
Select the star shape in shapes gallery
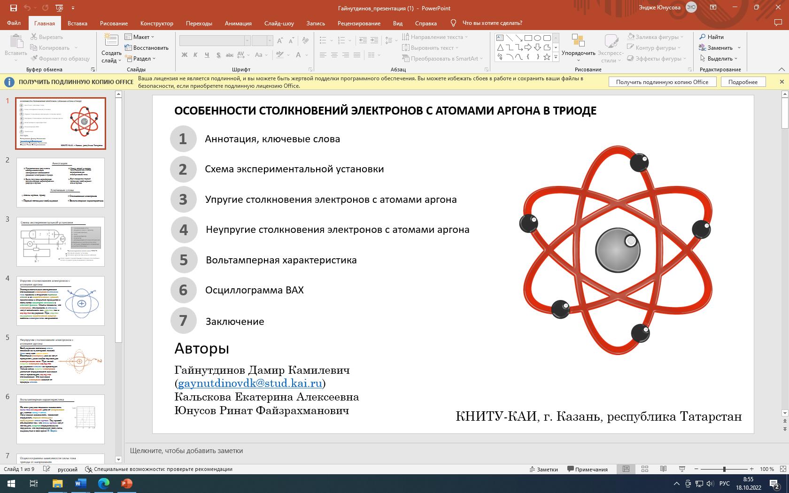point(547,57)
